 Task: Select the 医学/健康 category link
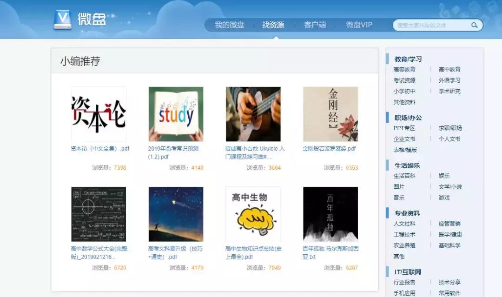tap(449, 234)
